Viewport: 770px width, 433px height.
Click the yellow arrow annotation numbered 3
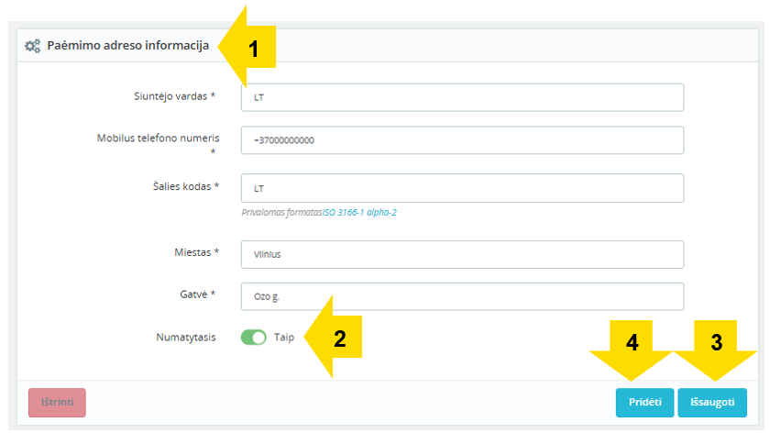point(716,350)
